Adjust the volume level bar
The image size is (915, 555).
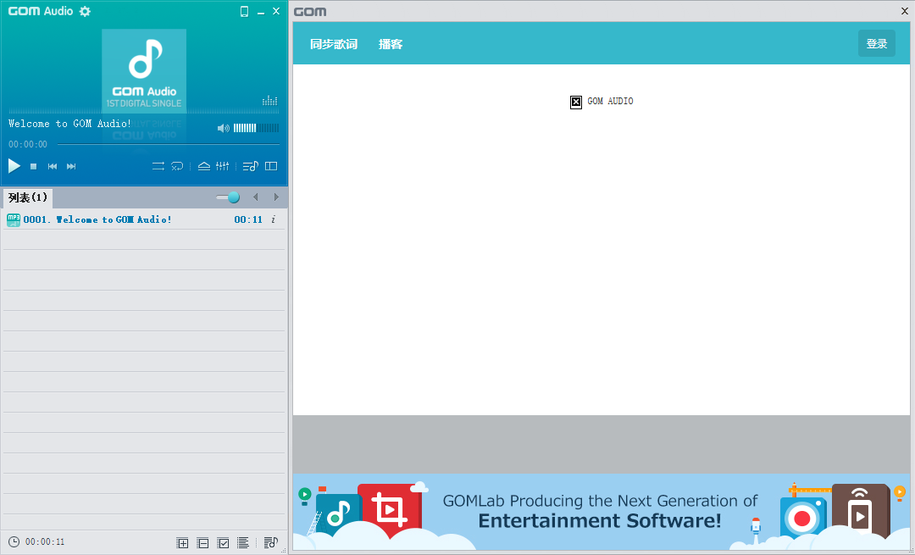pos(256,128)
